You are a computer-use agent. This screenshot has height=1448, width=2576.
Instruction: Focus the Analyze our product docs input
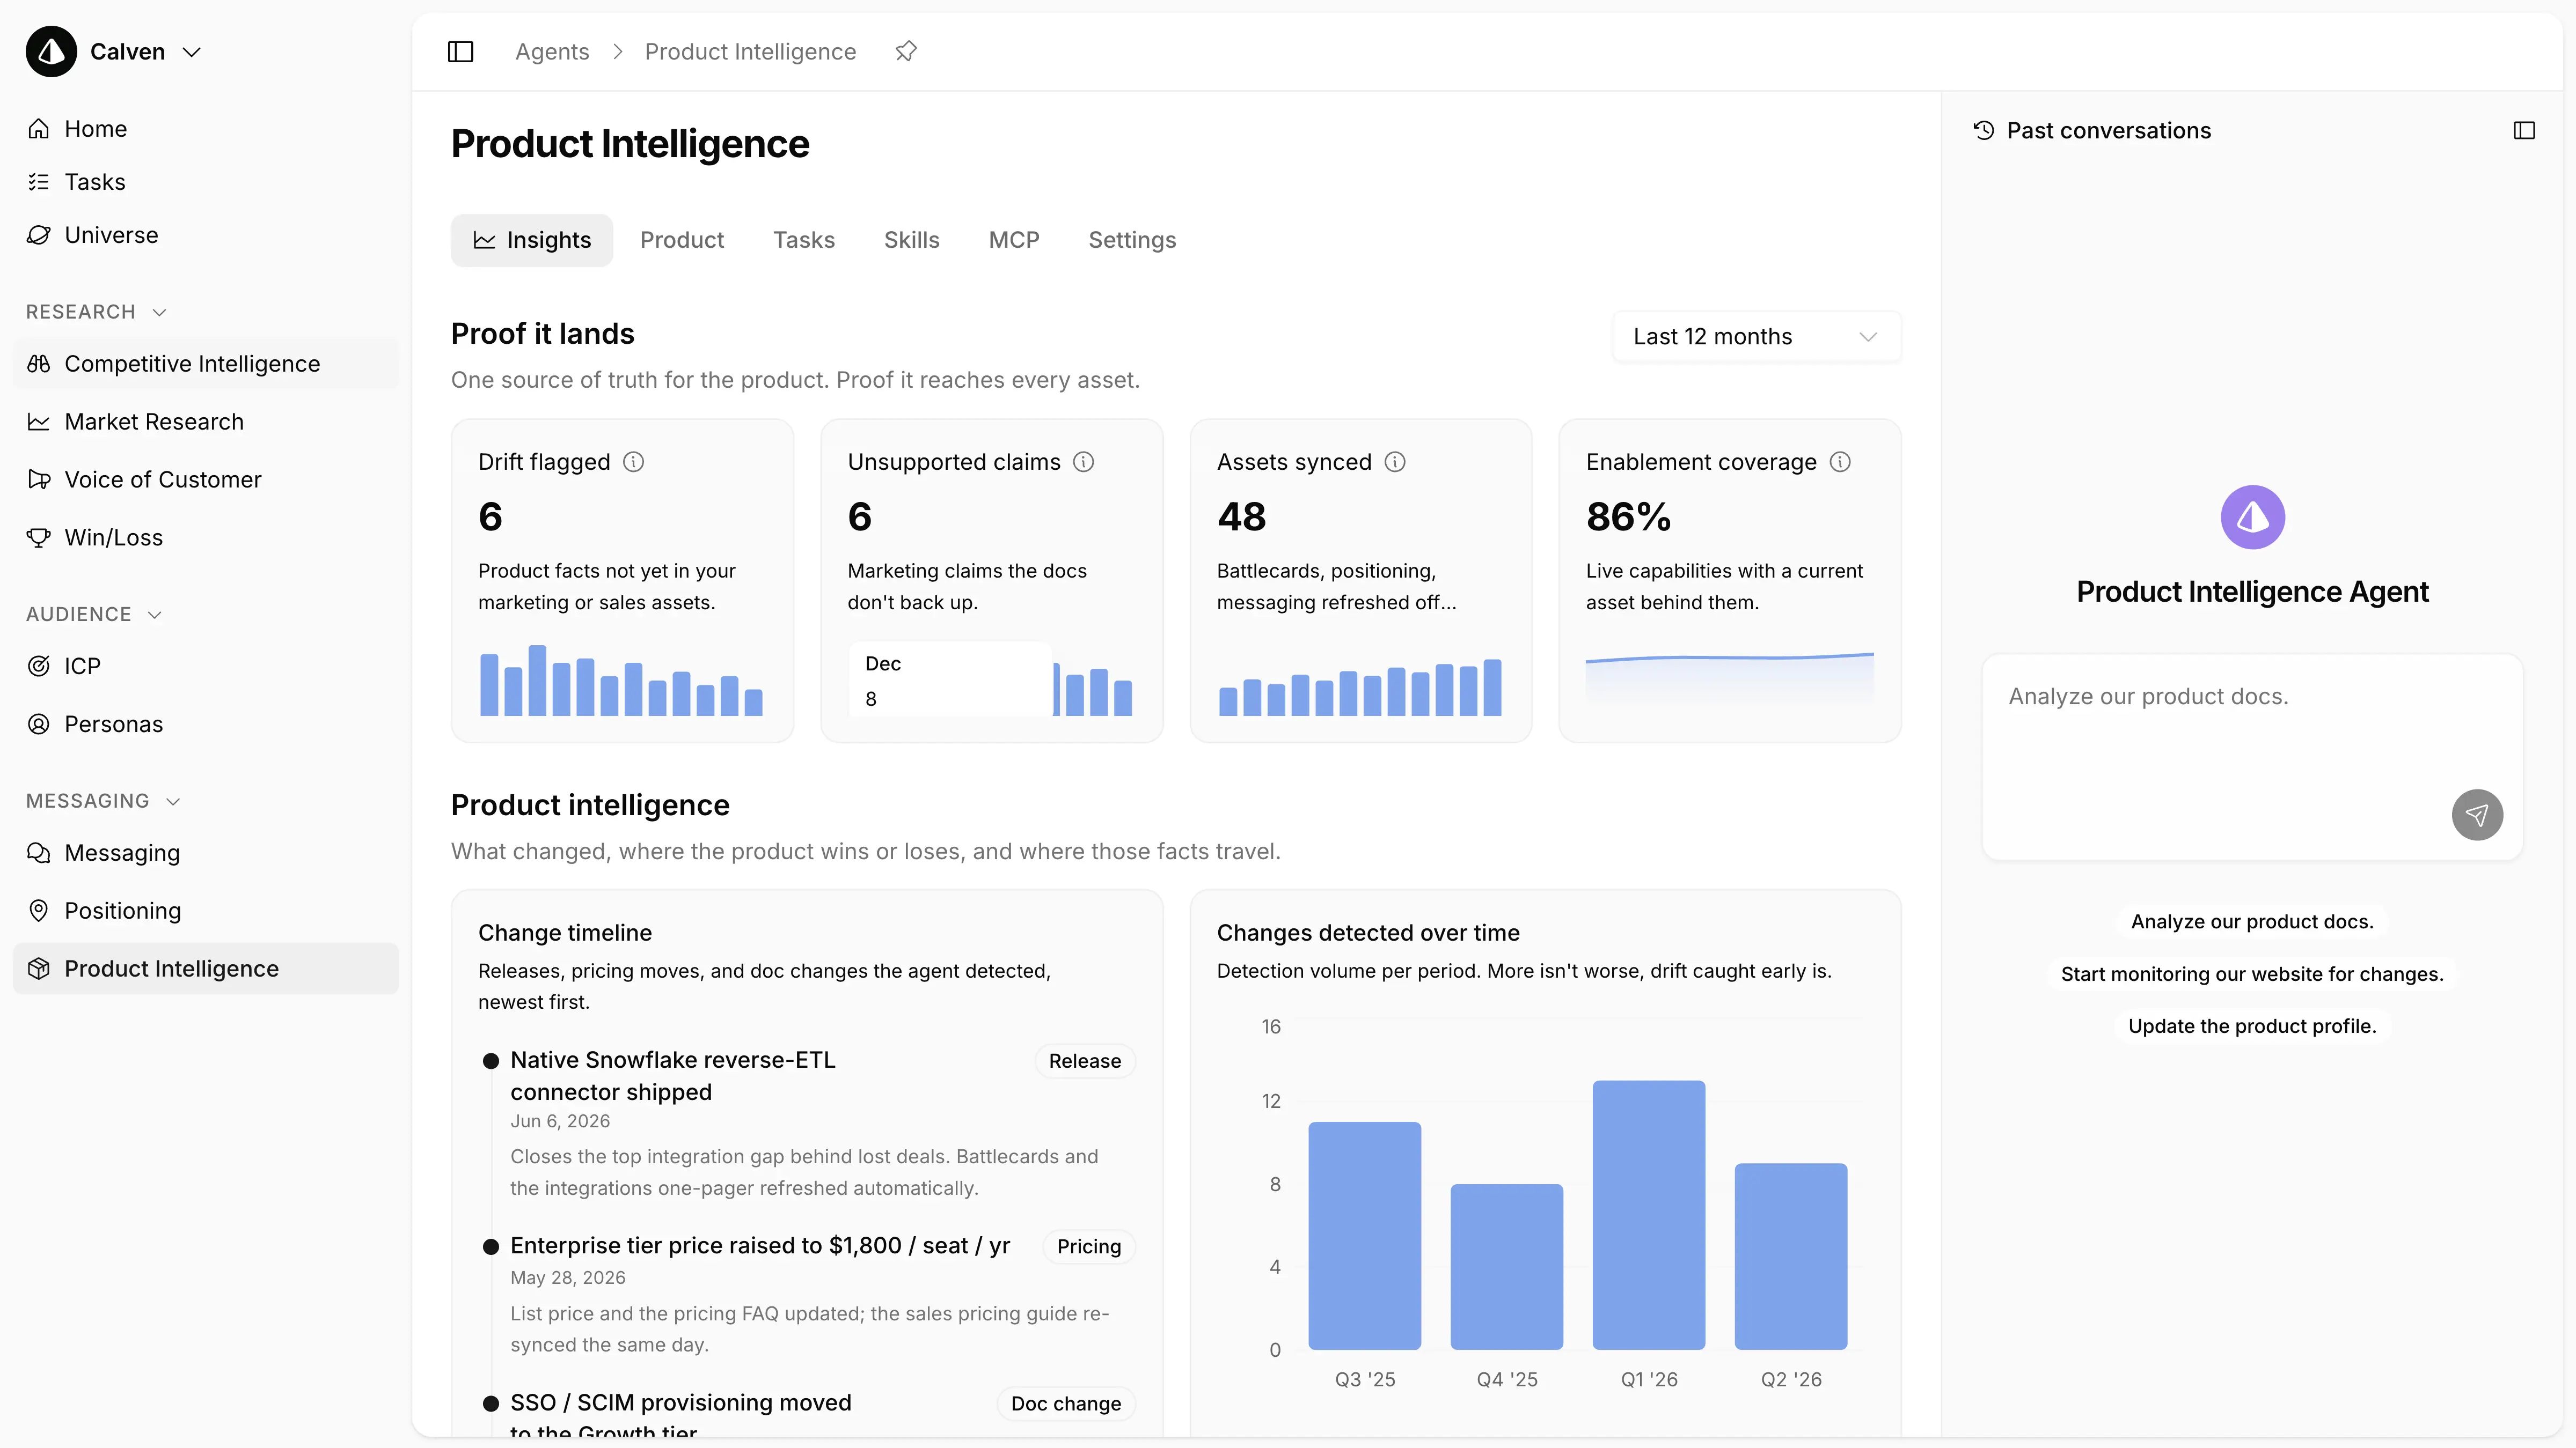[x=2252, y=757]
